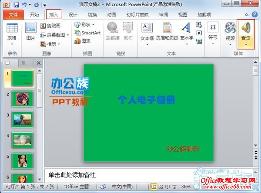Insert a SmartArt graphic

coord(87,33)
